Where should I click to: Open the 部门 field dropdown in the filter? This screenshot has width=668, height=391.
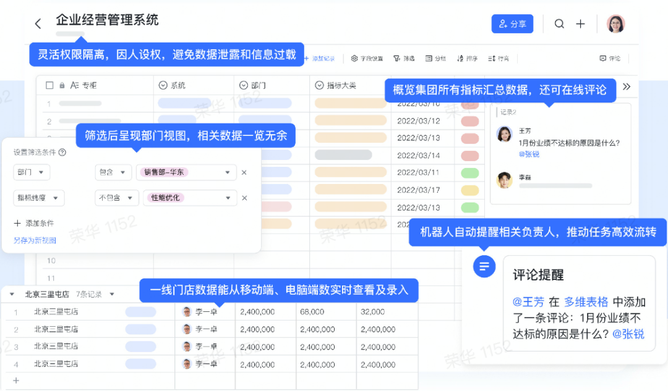coord(32,172)
